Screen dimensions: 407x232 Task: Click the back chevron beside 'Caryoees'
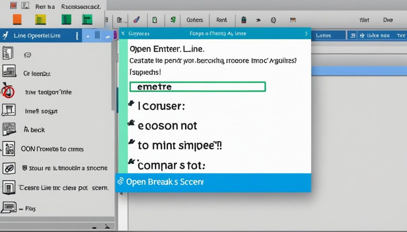(x=124, y=34)
